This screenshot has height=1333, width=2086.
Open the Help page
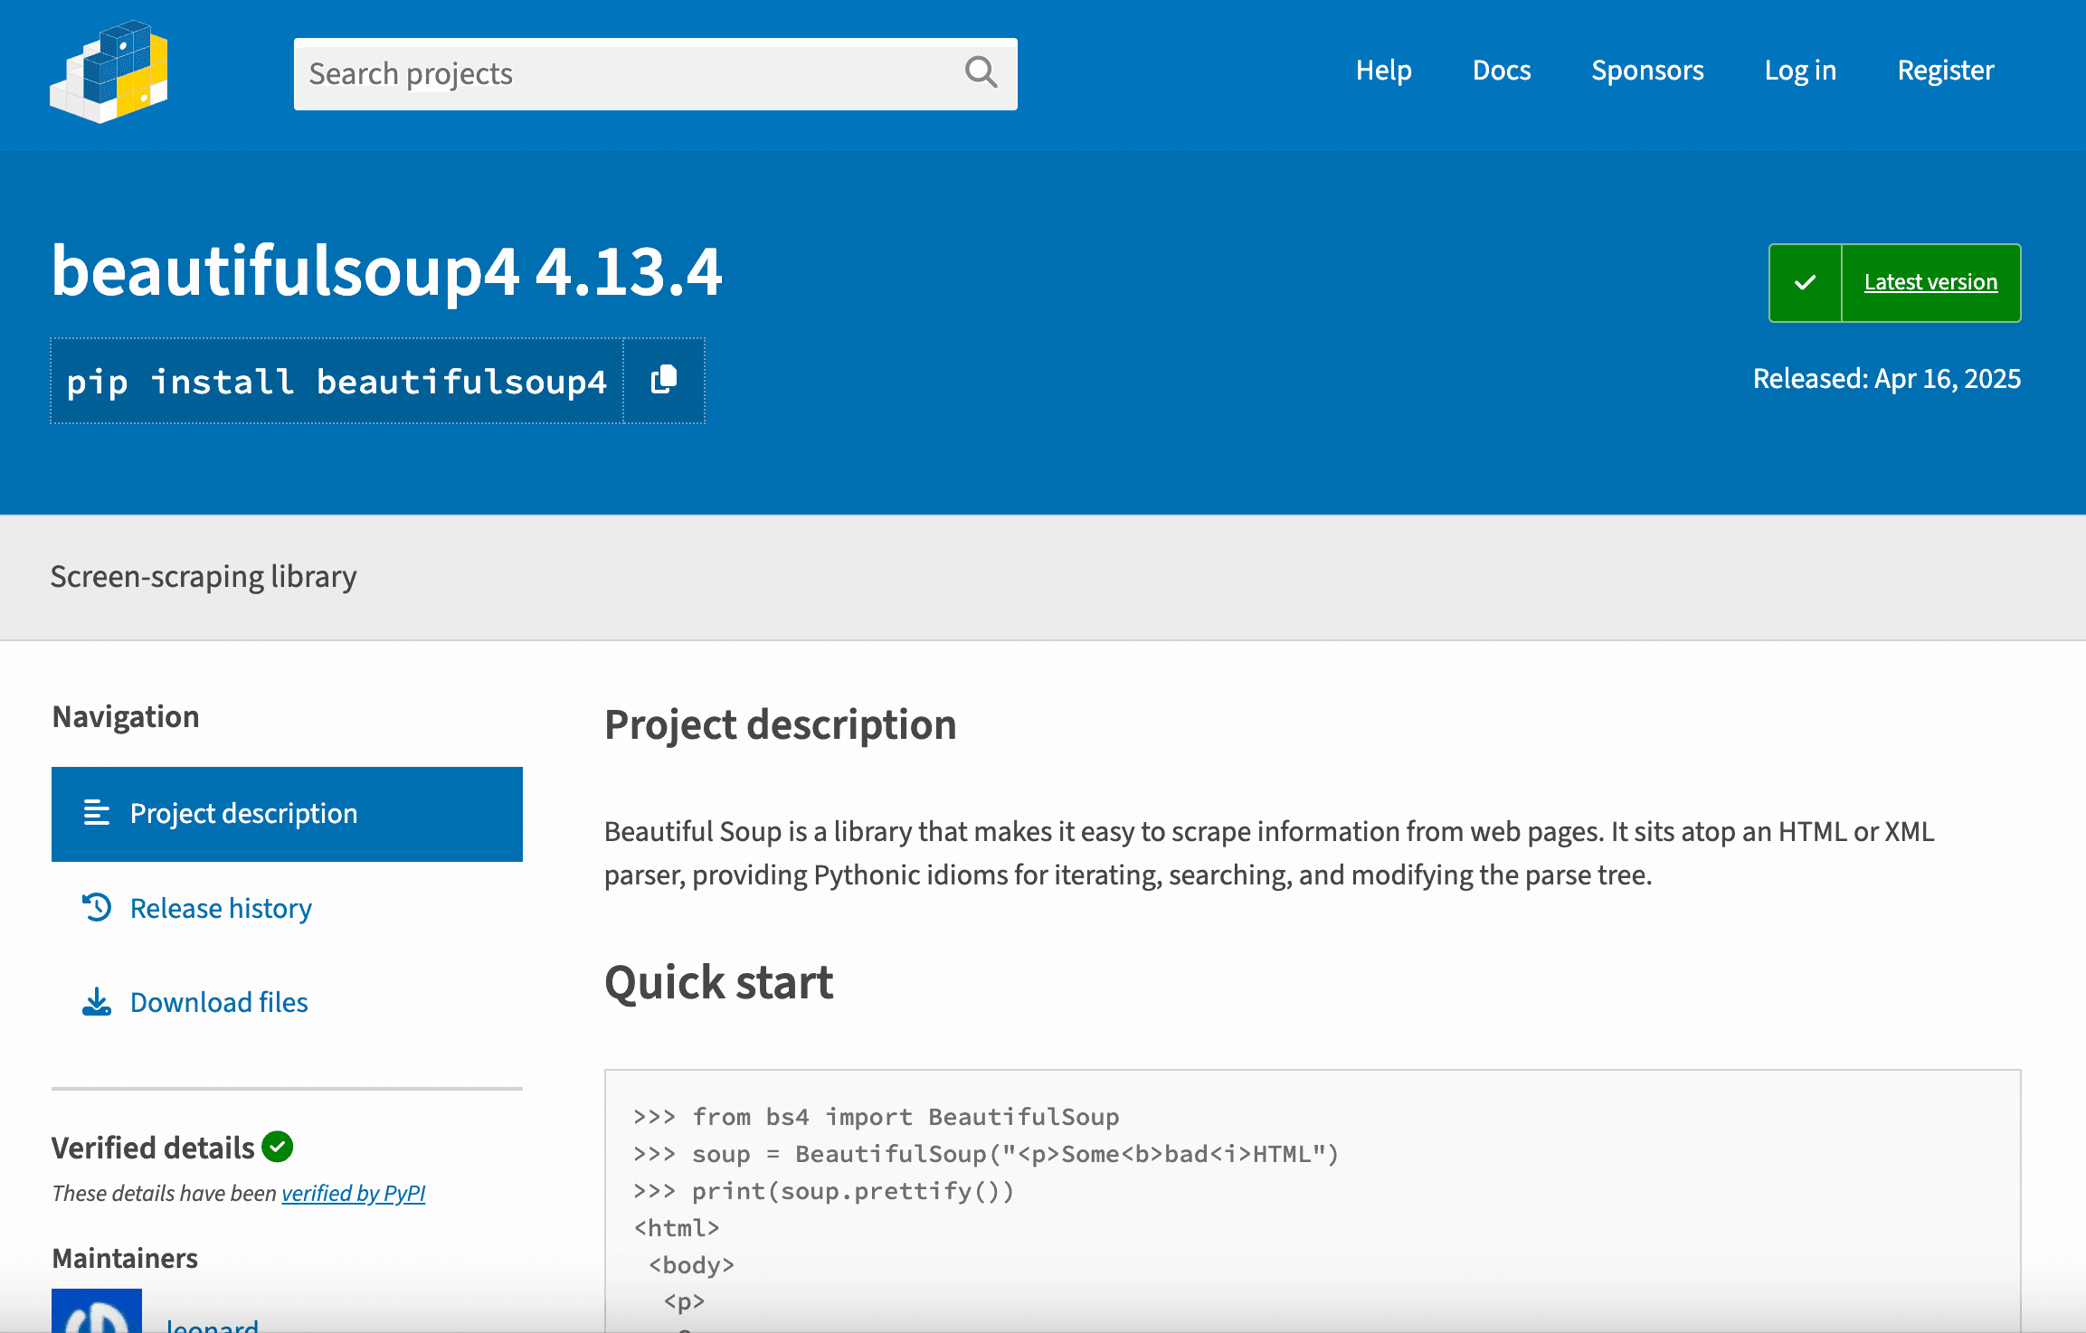(1383, 71)
